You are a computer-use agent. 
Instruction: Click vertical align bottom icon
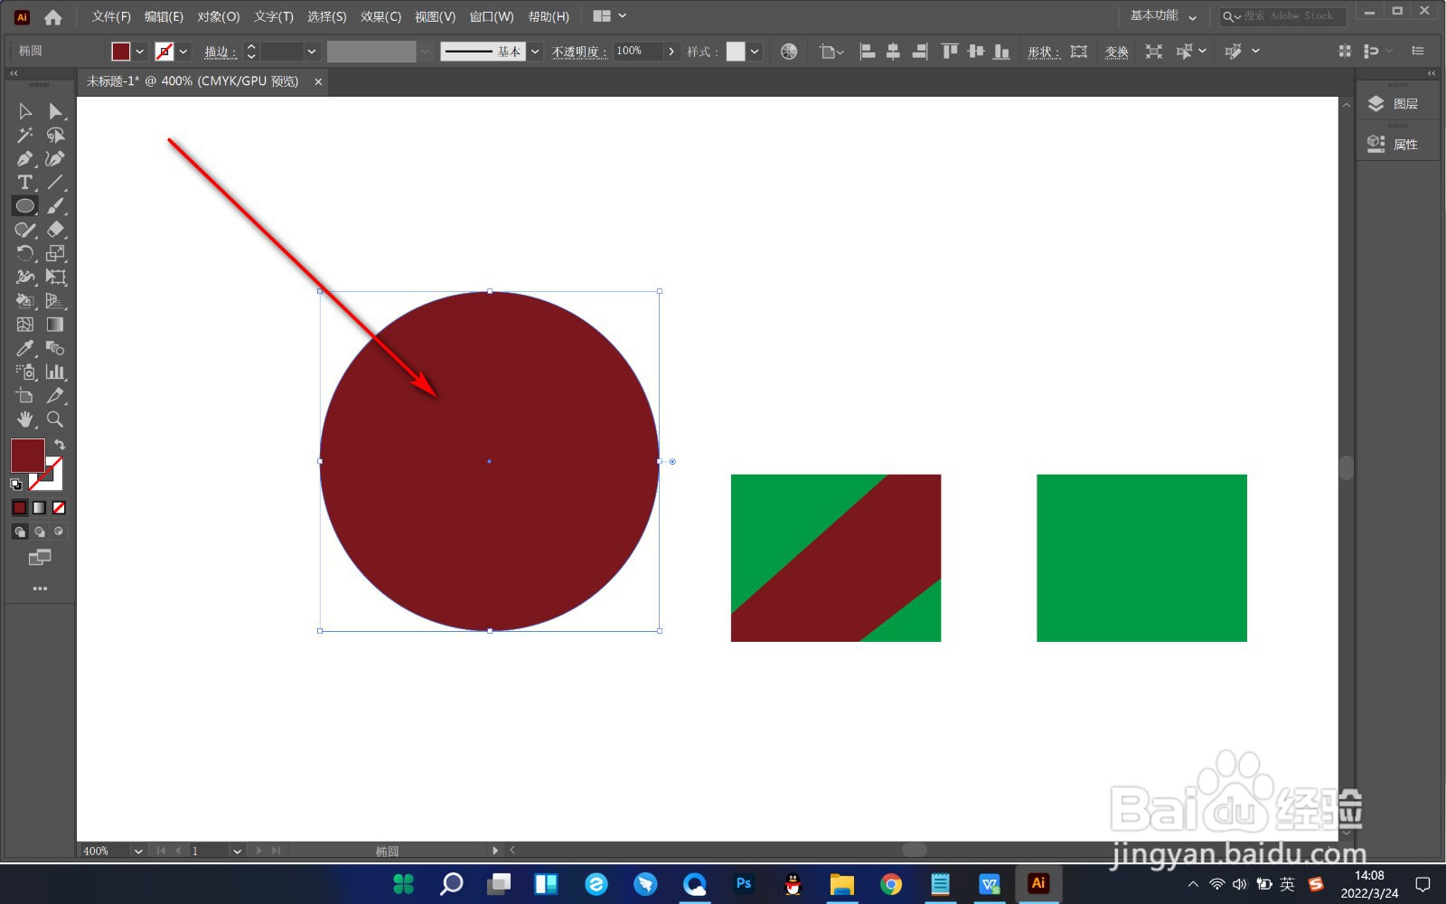pos(1001,52)
